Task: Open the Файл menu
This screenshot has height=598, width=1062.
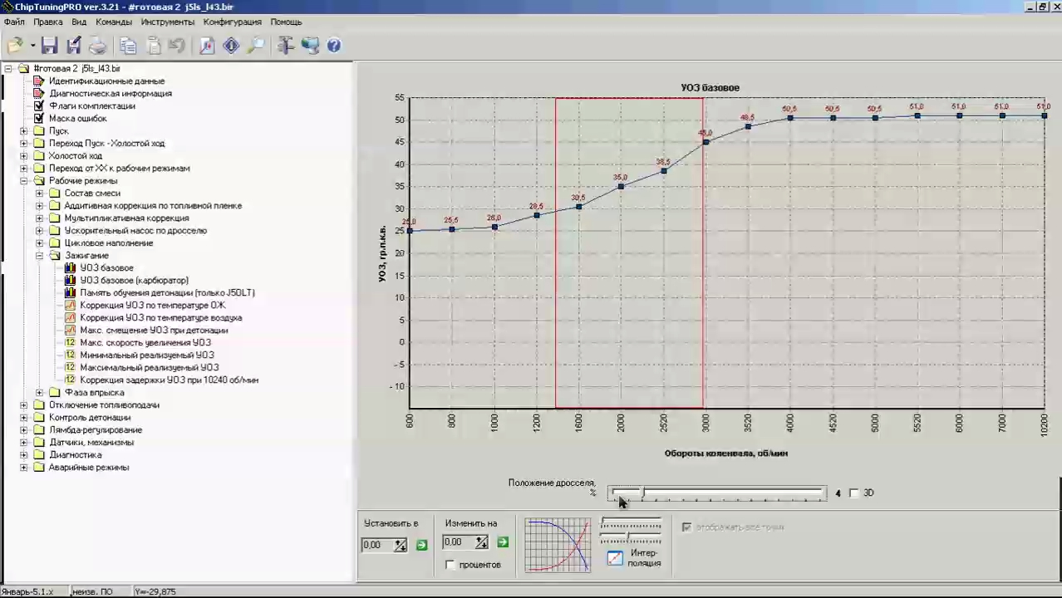Action: (x=14, y=22)
